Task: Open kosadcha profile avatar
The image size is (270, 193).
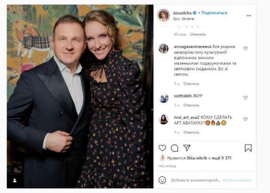Action: pyautogui.click(x=163, y=15)
